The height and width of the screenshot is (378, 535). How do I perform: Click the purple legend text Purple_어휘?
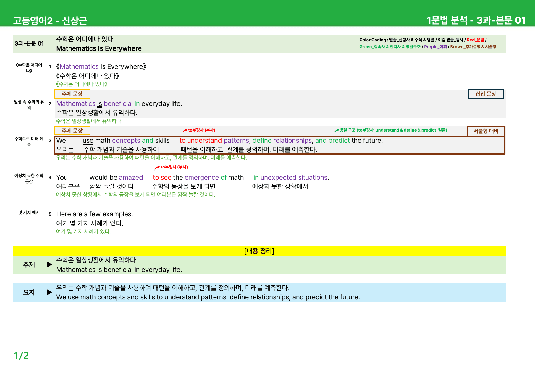[435, 47]
